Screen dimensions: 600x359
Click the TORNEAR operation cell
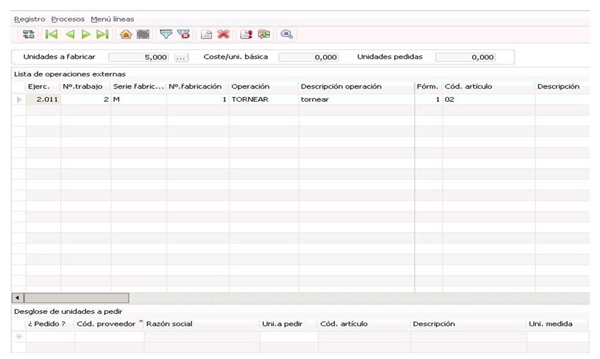pyautogui.click(x=264, y=99)
